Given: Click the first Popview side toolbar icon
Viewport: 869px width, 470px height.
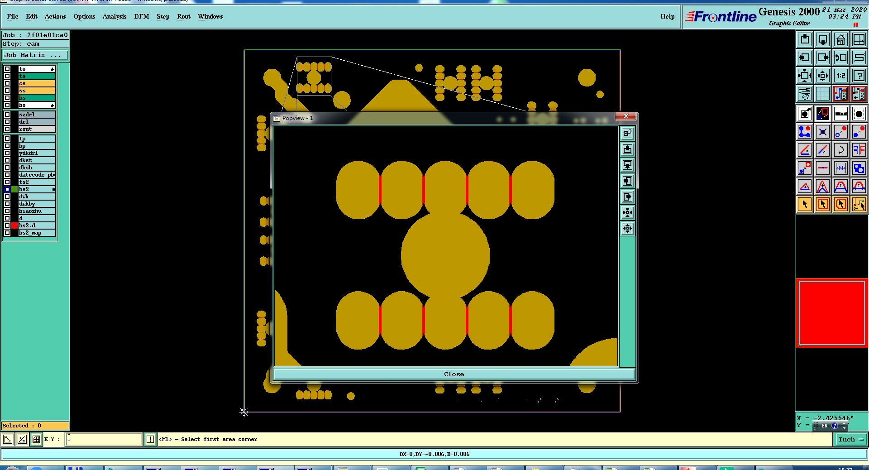Looking at the screenshot, I should tap(627, 133).
